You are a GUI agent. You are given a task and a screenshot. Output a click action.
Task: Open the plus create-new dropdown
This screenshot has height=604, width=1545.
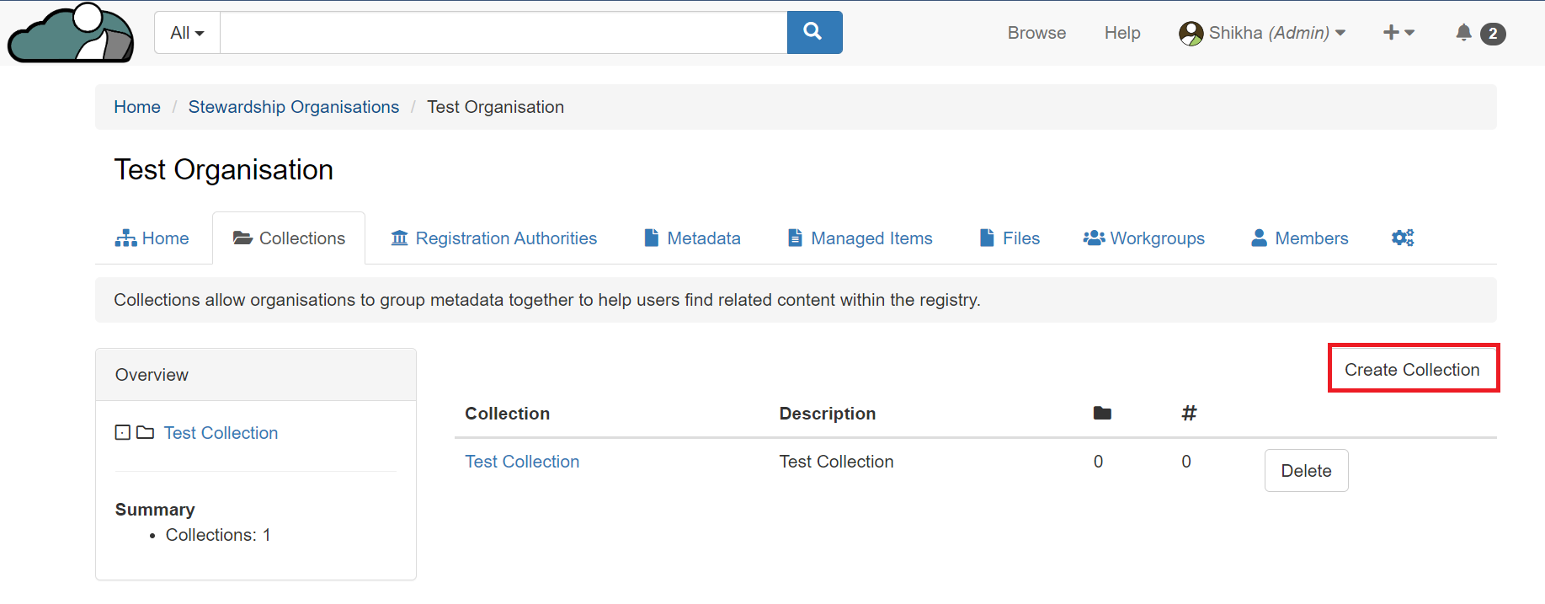[x=1398, y=33]
